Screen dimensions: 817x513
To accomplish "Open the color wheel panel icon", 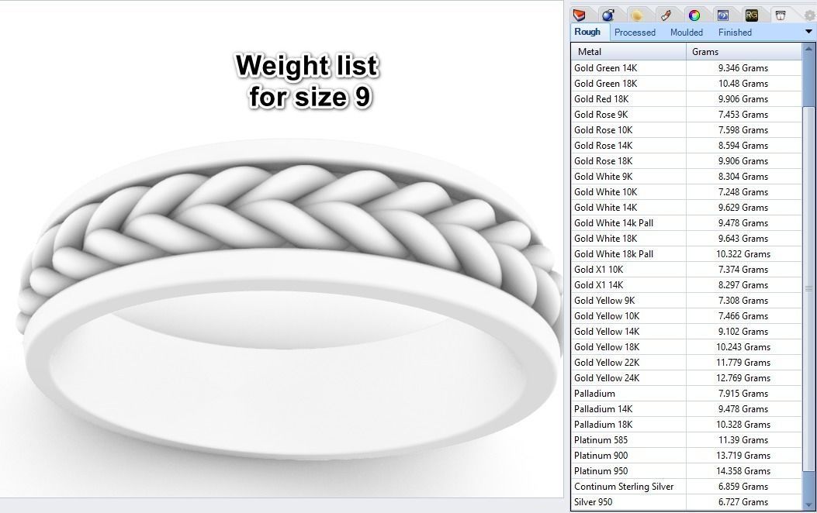I will pos(694,15).
